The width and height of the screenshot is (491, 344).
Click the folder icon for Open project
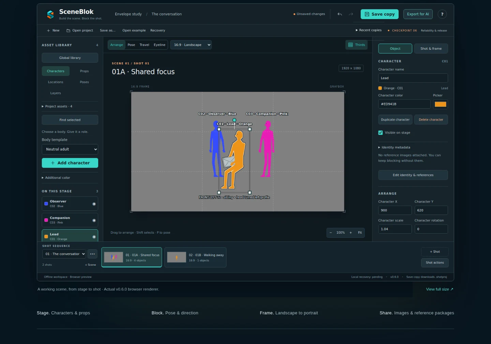click(68, 30)
